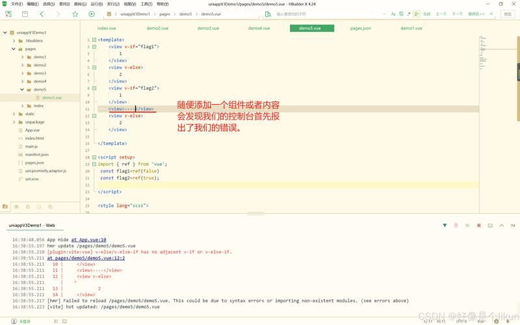Switch to the demo1.vue tab
The height and width of the screenshot is (325, 520).
coord(411,28)
